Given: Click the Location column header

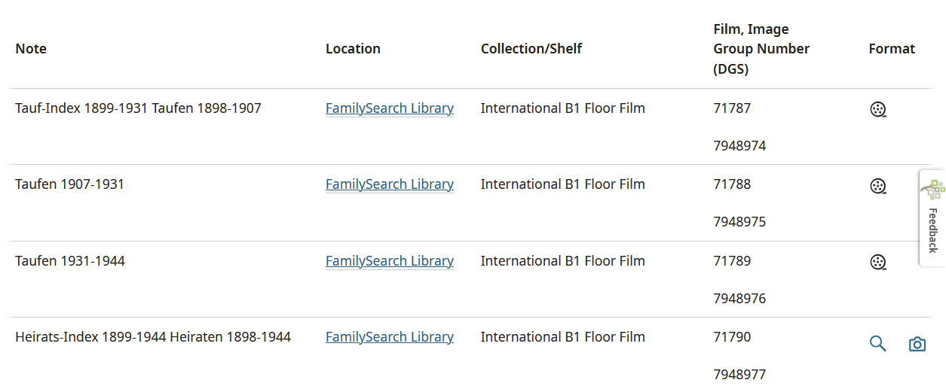Looking at the screenshot, I should coord(353,49).
